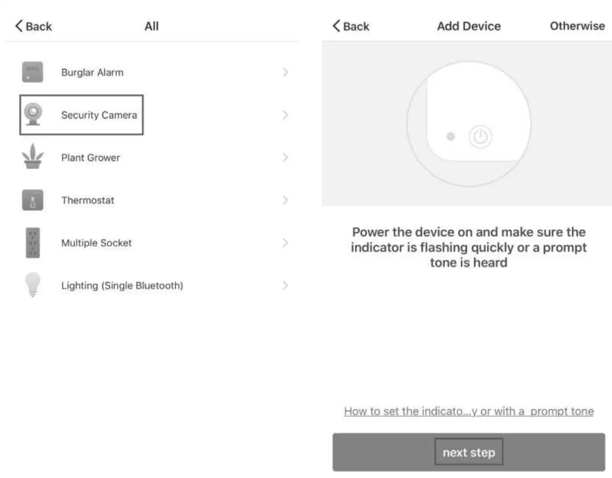Go back from the Add Device screen
Image resolution: width=612 pixels, height=478 pixels.
(x=351, y=26)
